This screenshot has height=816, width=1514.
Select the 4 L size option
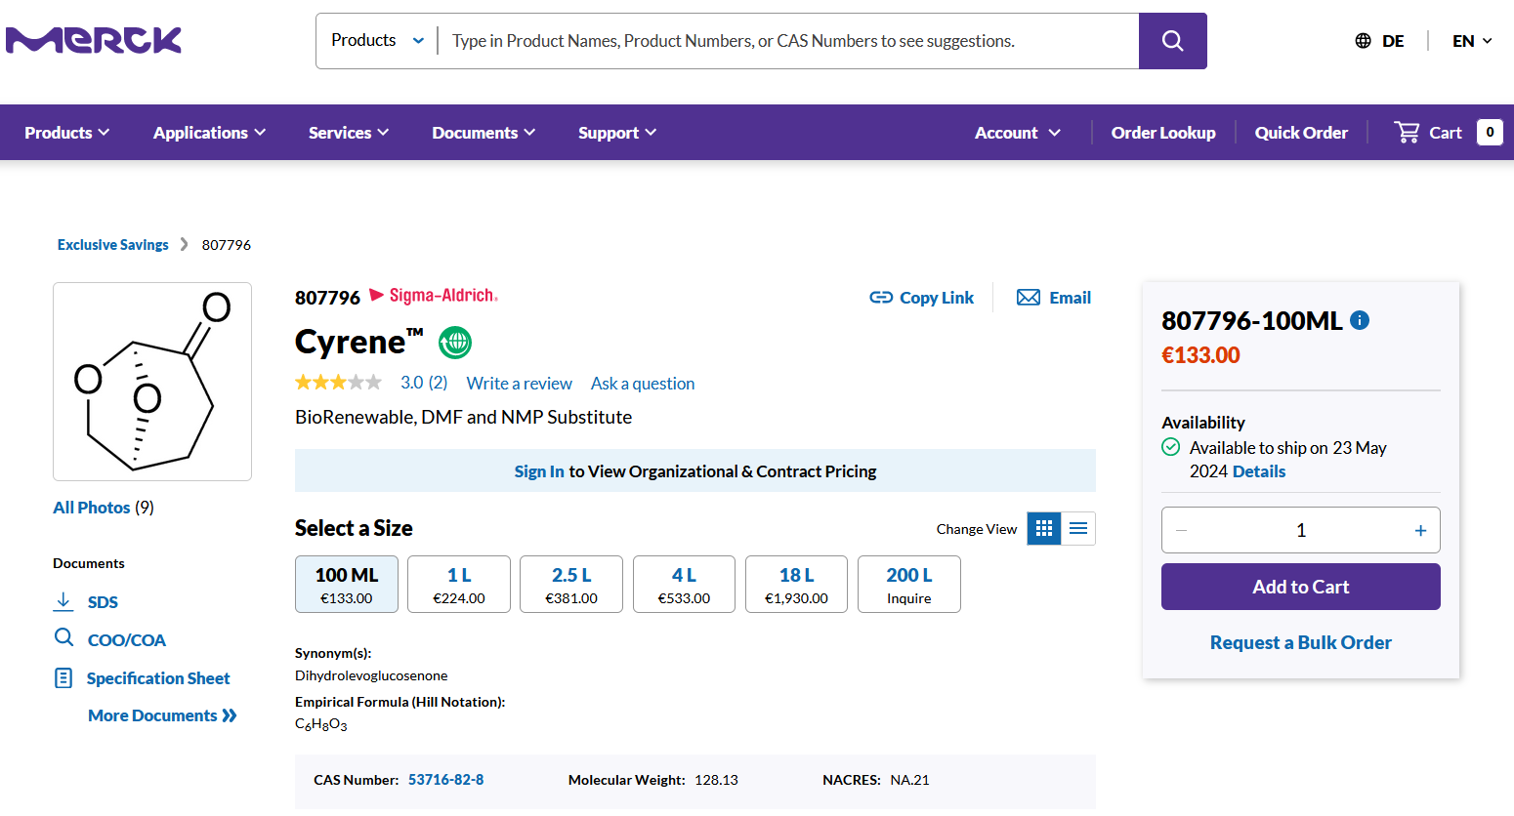684,584
